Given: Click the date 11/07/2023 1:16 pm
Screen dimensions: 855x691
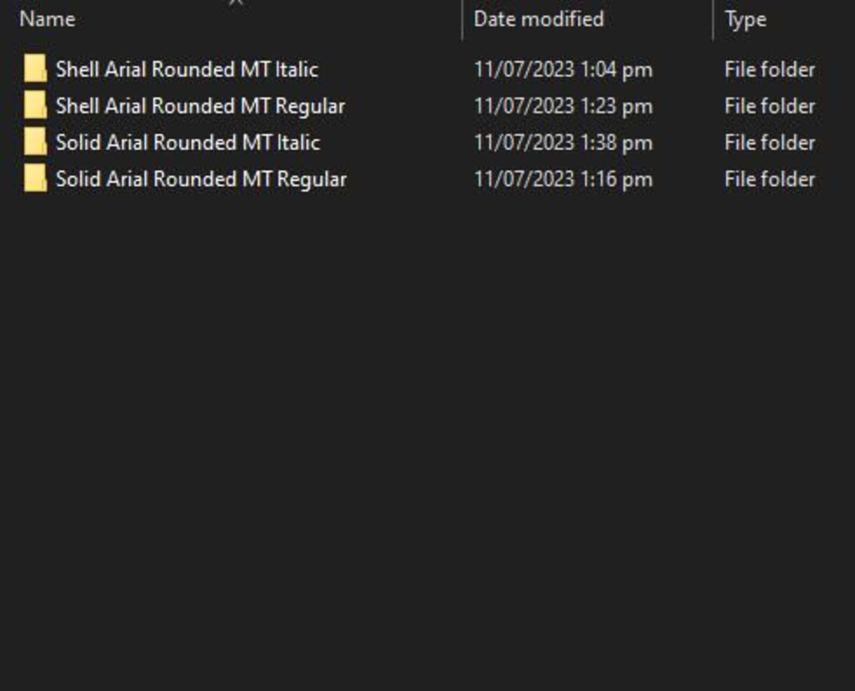Looking at the screenshot, I should [x=563, y=180].
